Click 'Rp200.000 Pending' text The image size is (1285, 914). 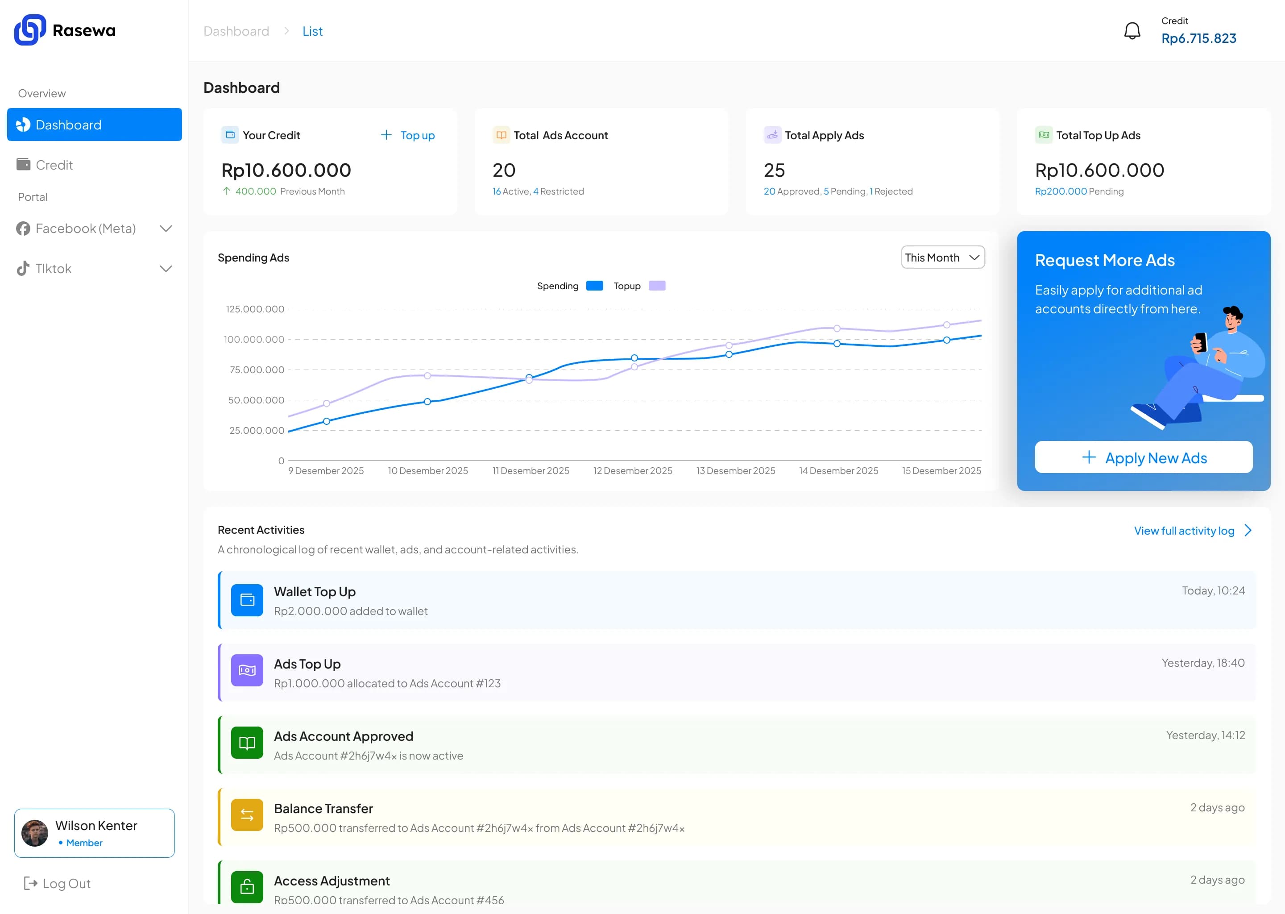click(1079, 191)
